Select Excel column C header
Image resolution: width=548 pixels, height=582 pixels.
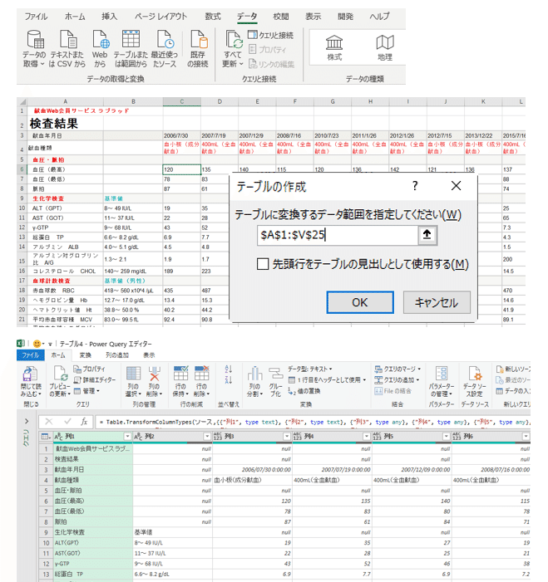[x=182, y=101]
